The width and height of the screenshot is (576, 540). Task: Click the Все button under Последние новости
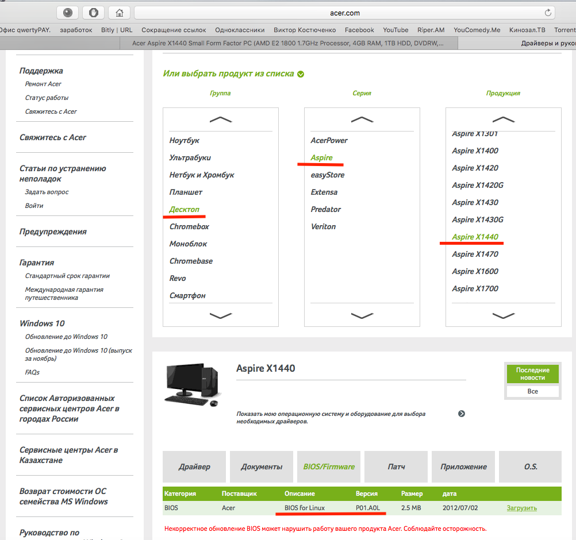click(532, 391)
